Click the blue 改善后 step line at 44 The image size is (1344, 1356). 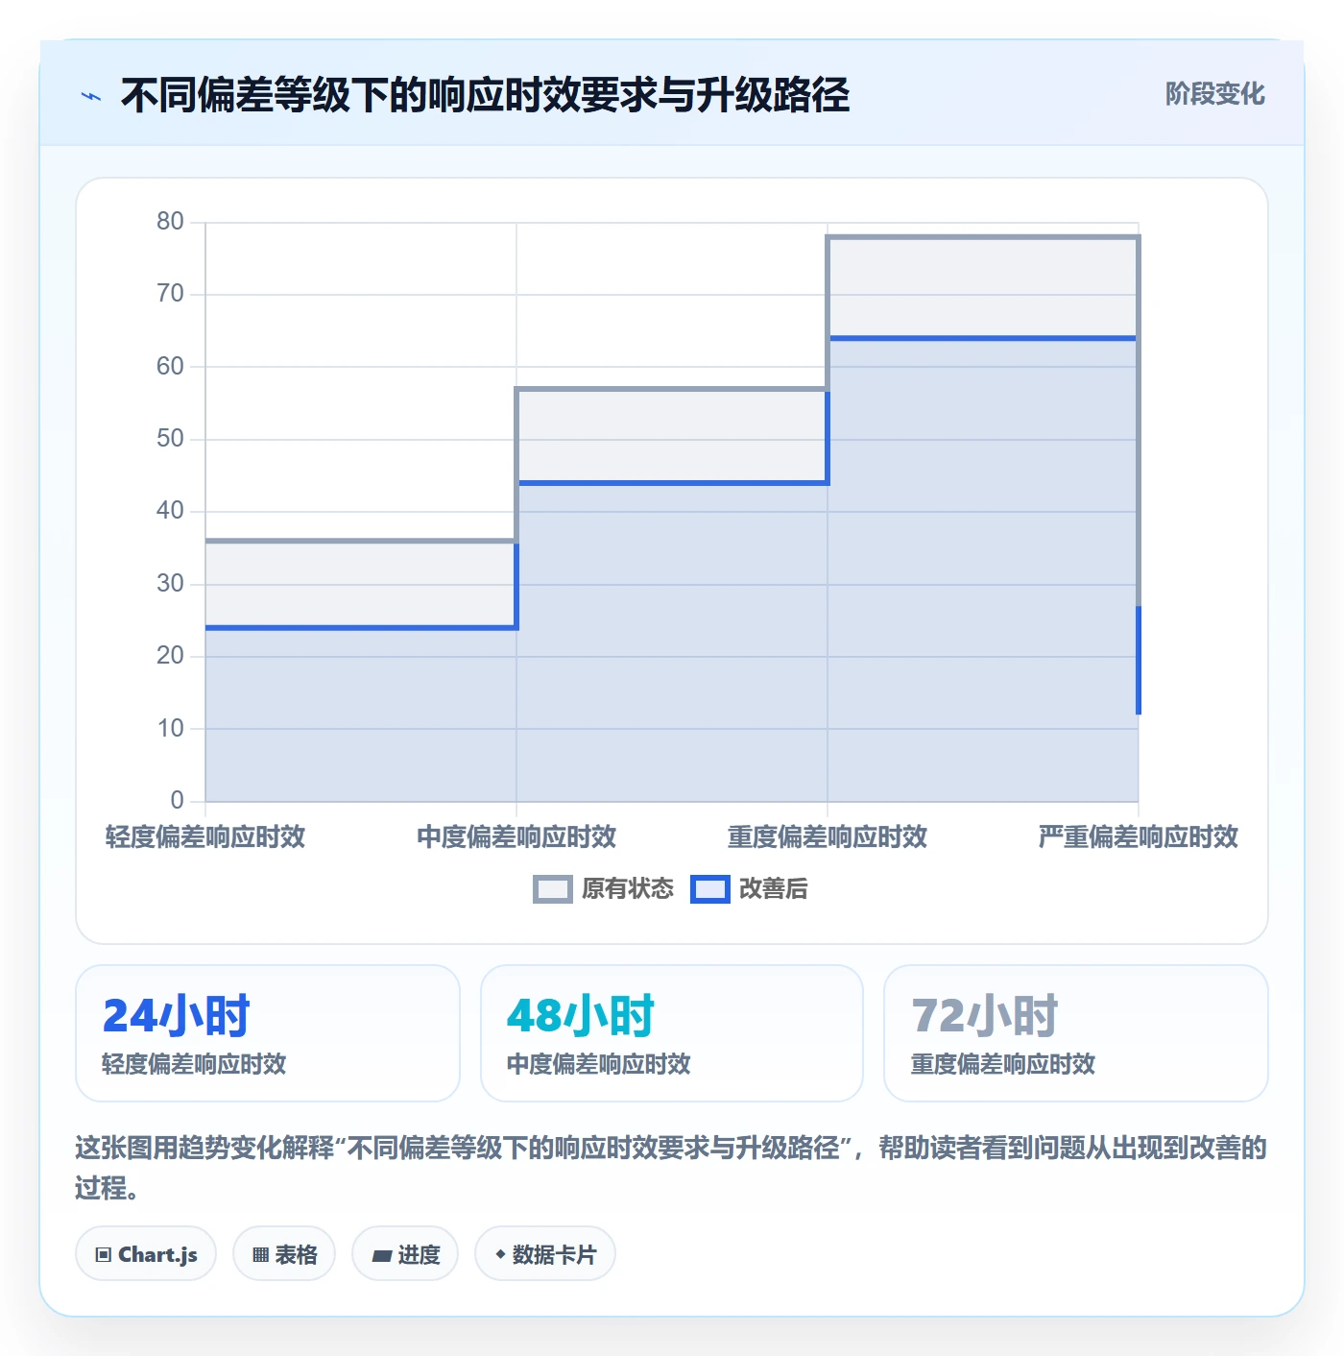point(672,483)
